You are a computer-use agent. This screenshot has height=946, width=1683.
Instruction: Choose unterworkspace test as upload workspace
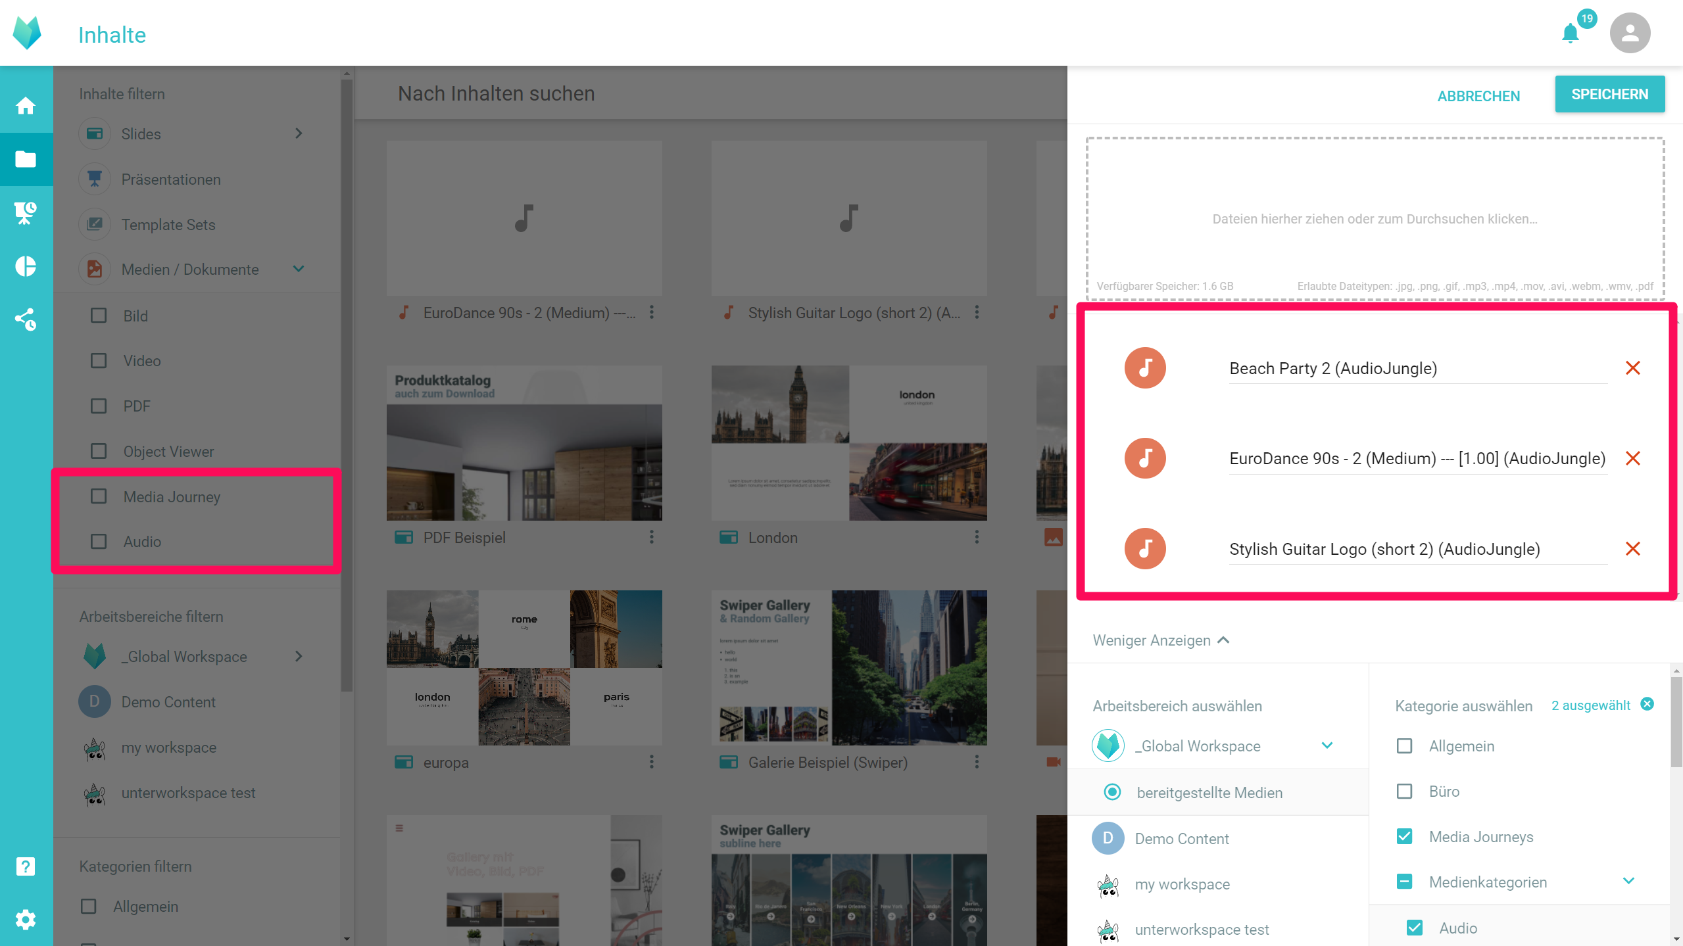pos(1202,930)
